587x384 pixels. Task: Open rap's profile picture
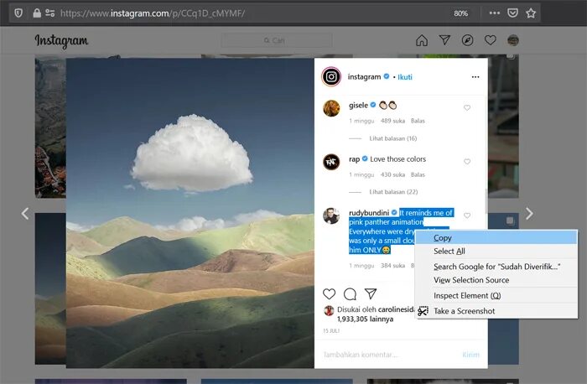[331, 162]
